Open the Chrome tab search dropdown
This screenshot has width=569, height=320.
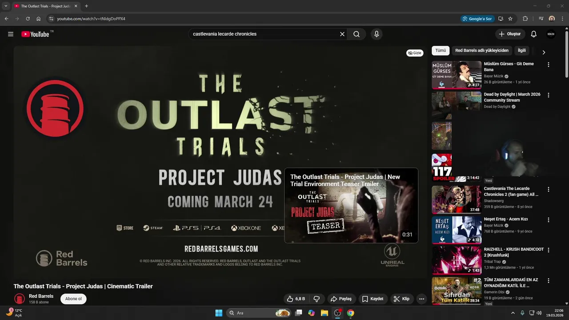[x=6, y=6]
